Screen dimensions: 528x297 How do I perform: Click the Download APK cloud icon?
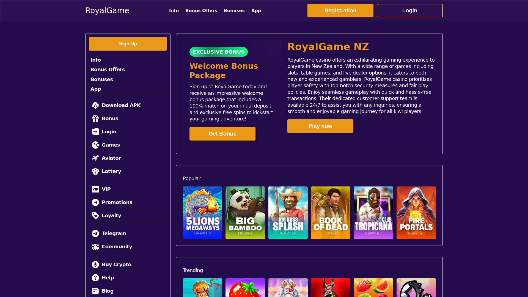tap(95, 105)
